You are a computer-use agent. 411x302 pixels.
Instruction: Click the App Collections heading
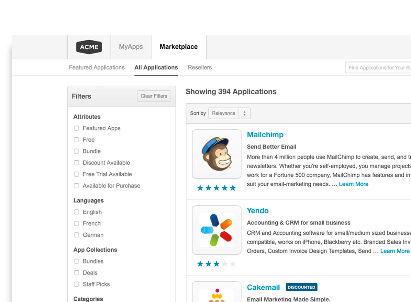pos(95,249)
